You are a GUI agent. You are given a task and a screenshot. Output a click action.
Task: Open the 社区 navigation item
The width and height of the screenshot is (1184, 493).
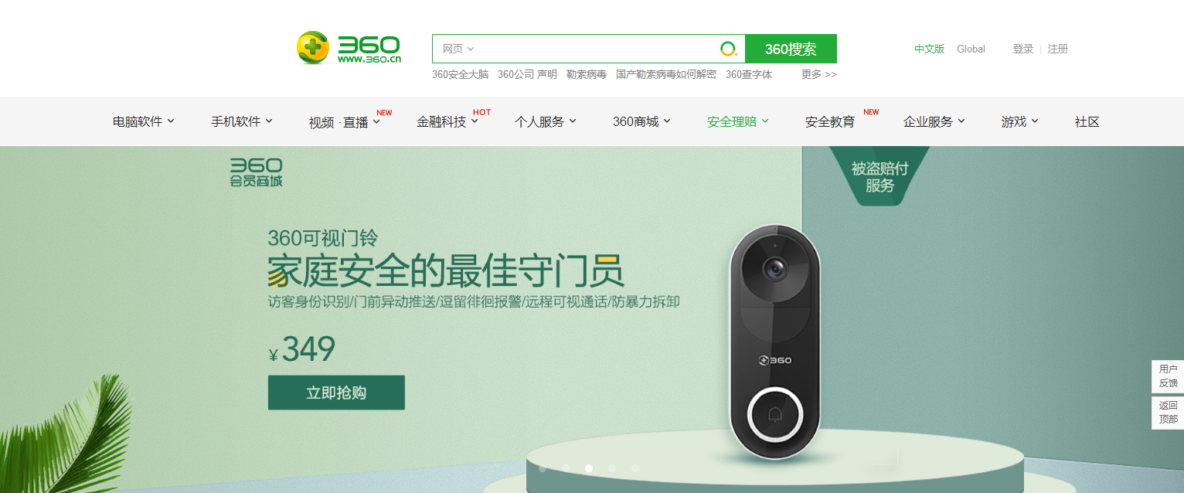(x=1087, y=121)
